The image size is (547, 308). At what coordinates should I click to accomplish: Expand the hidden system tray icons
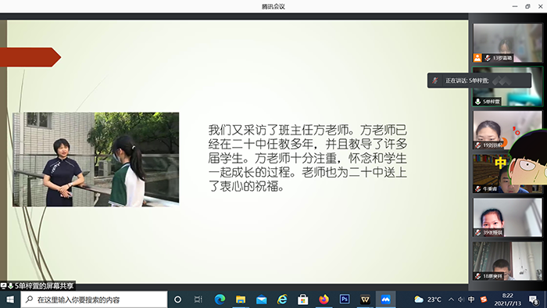click(x=451, y=299)
